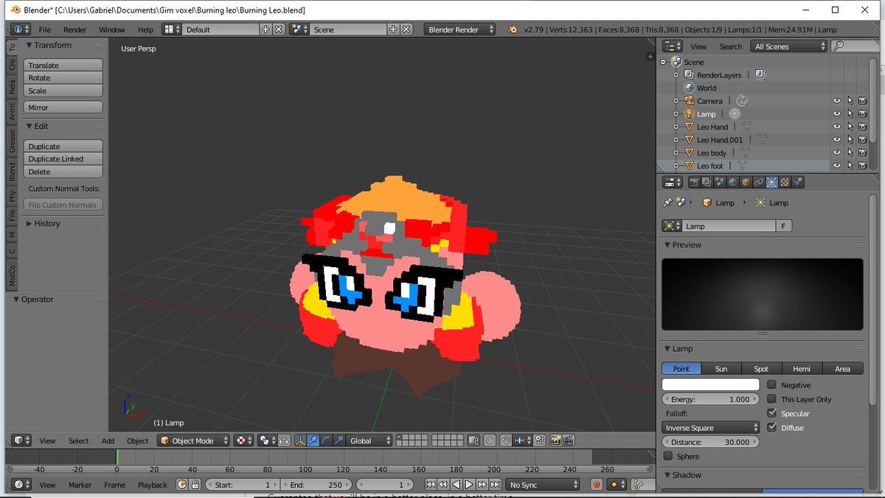Viewport: 885px width, 498px height.
Task: Open the Window menu
Action: coord(111,30)
